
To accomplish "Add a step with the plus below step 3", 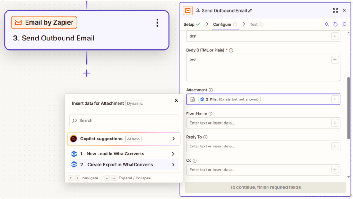I will coord(87,73).
